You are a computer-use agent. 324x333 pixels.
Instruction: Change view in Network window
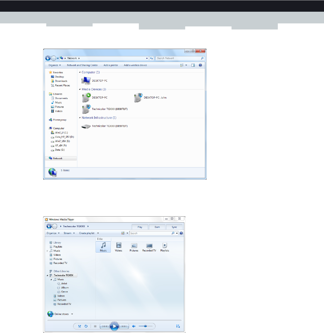(x=182, y=65)
